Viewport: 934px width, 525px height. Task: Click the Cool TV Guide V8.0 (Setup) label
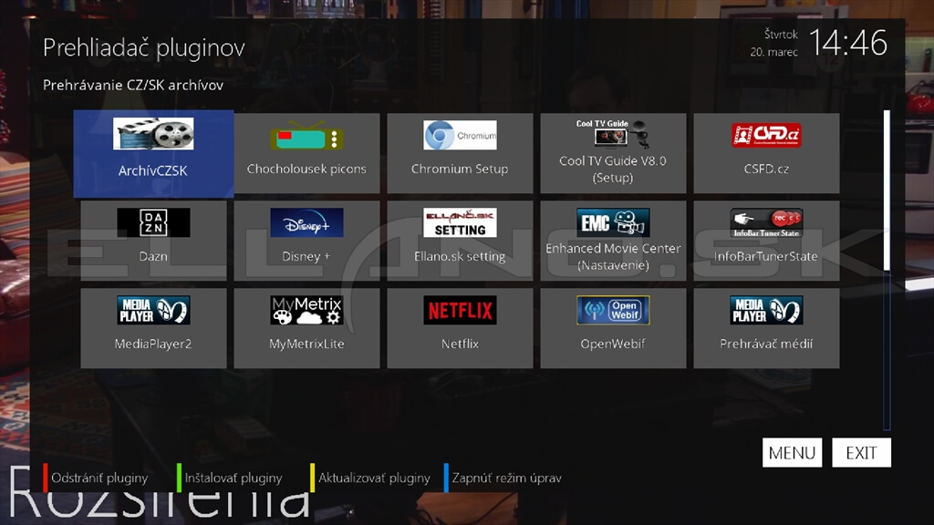(613, 169)
